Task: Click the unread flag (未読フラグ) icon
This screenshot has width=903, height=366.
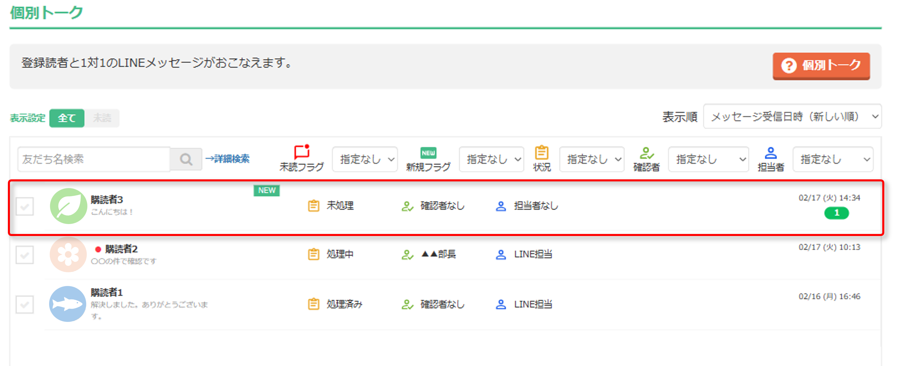Action: [x=302, y=152]
